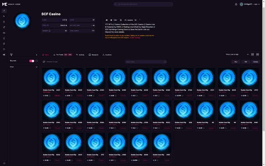Viewport: 265px width, 166px height.
Task: Open the gear icon at sidebar bottom
Action: click(x=4, y=163)
